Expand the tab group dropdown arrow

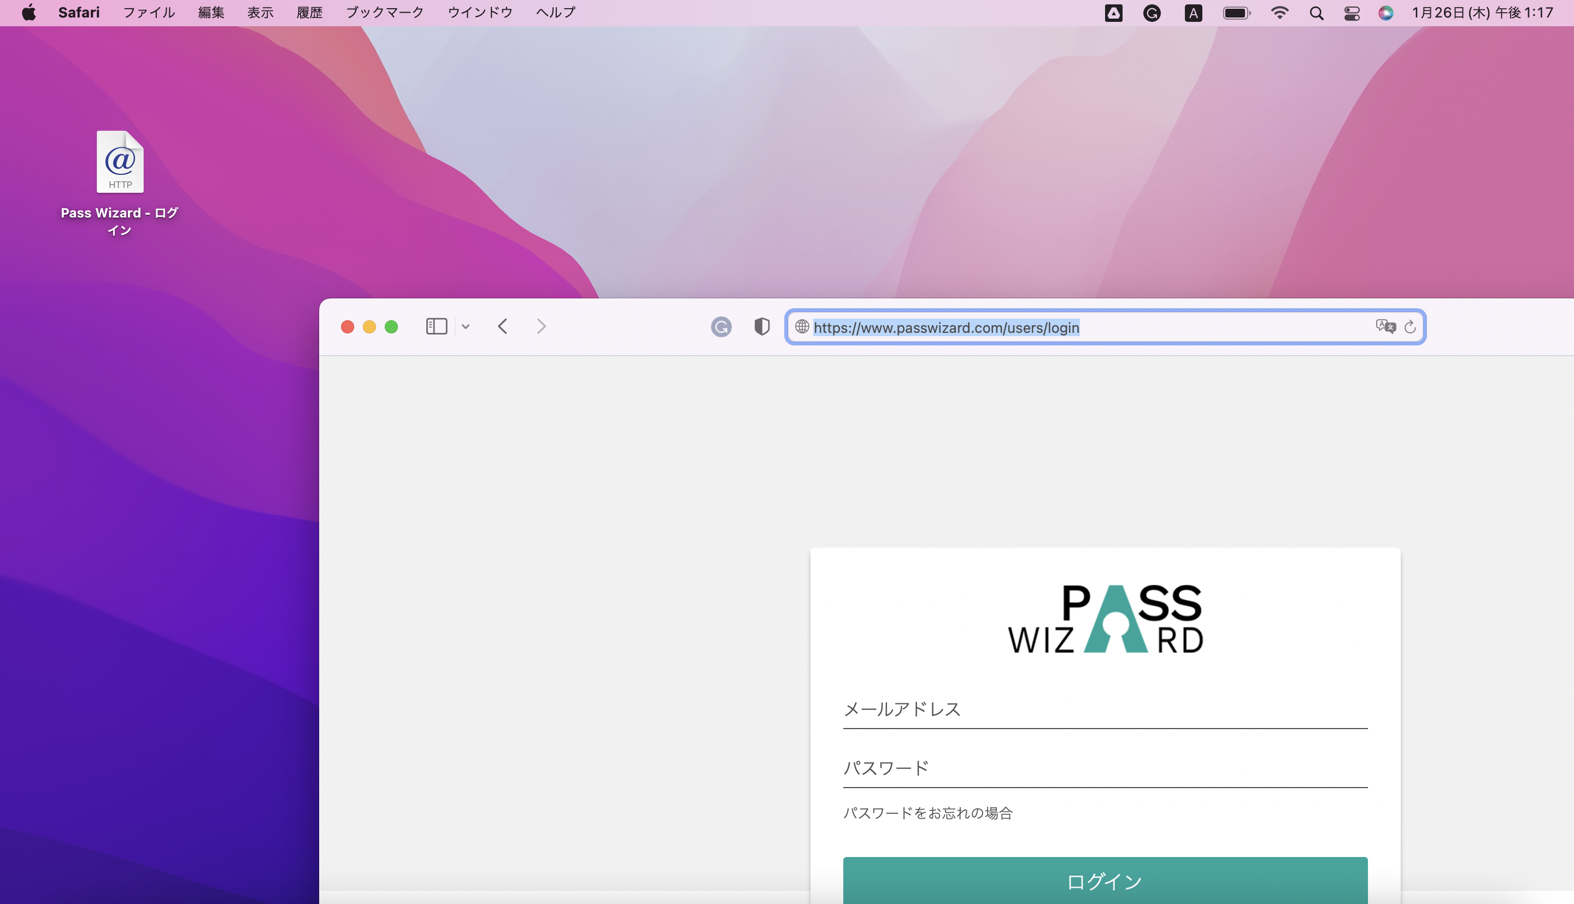point(466,327)
